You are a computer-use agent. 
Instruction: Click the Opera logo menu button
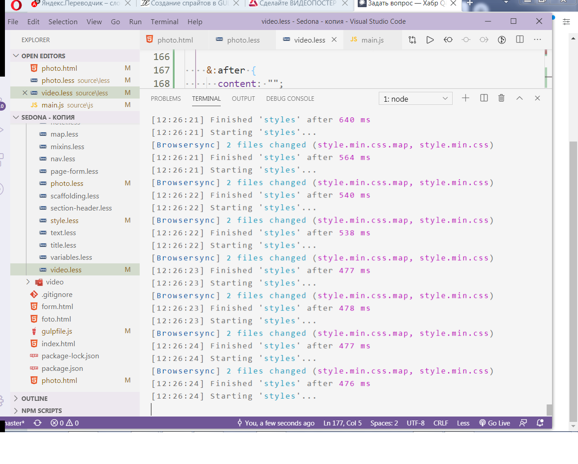pyautogui.click(x=16, y=5)
